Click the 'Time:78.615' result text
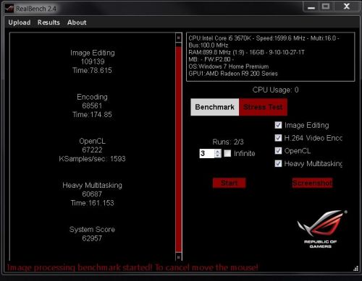This screenshot has height=281, width=362. click(x=92, y=70)
